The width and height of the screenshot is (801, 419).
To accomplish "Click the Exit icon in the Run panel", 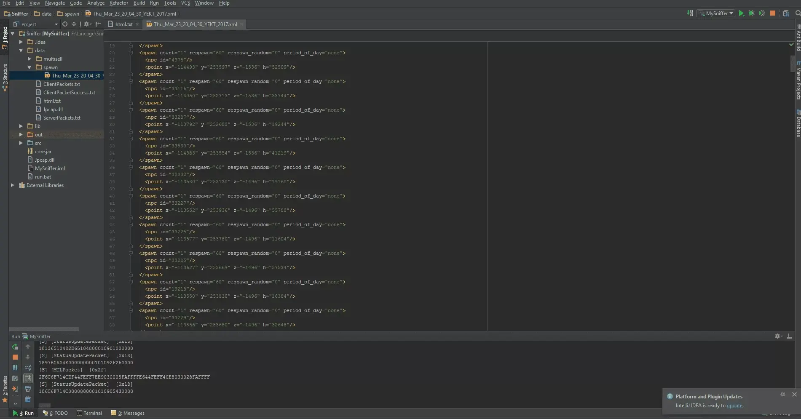I will point(15,389).
